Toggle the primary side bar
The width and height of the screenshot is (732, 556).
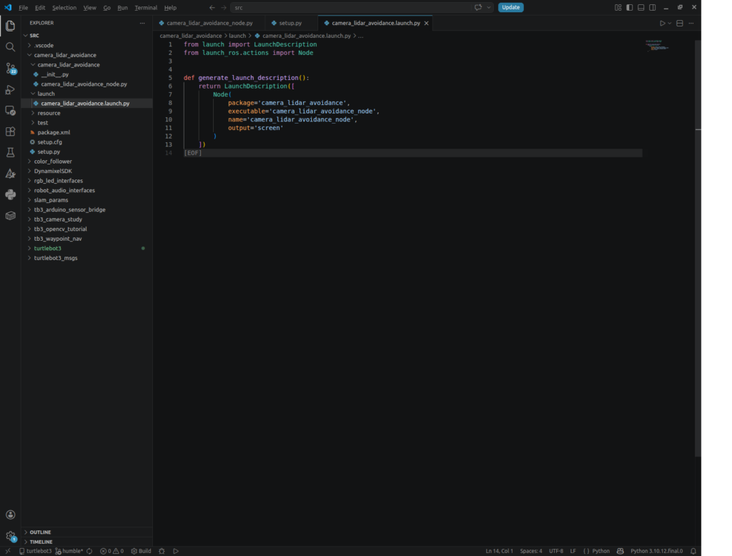pos(629,7)
